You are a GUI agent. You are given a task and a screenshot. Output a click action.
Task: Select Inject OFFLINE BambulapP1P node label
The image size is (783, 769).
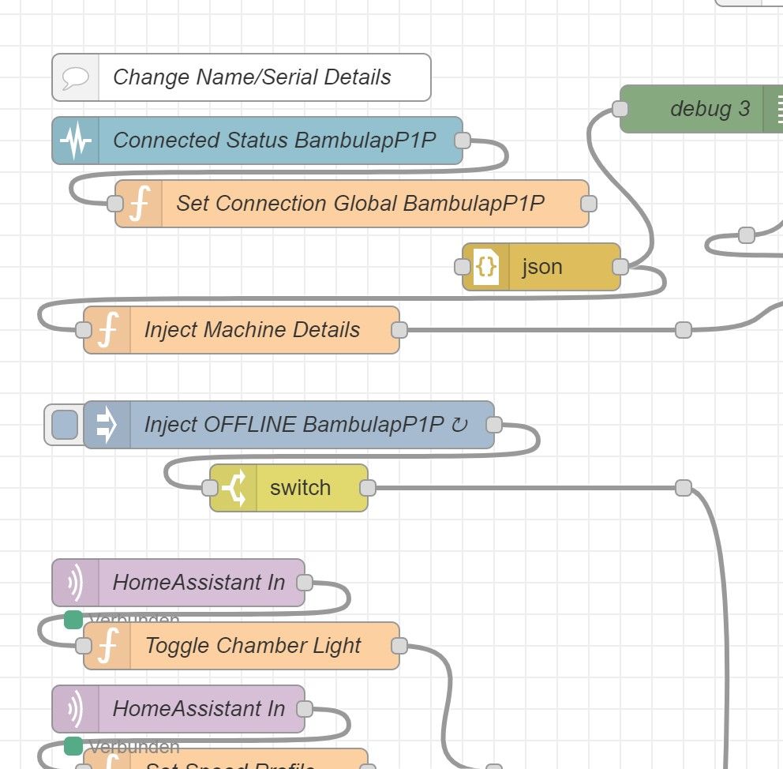pyautogui.click(x=306, y=425)
